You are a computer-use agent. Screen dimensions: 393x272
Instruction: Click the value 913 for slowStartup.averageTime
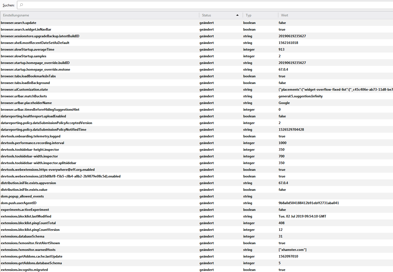click(x=281, y=50)
